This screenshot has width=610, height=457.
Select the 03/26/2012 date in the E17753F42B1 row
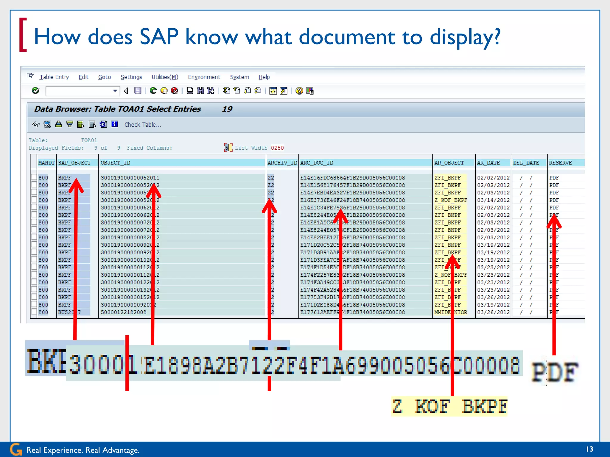[493, 297]
